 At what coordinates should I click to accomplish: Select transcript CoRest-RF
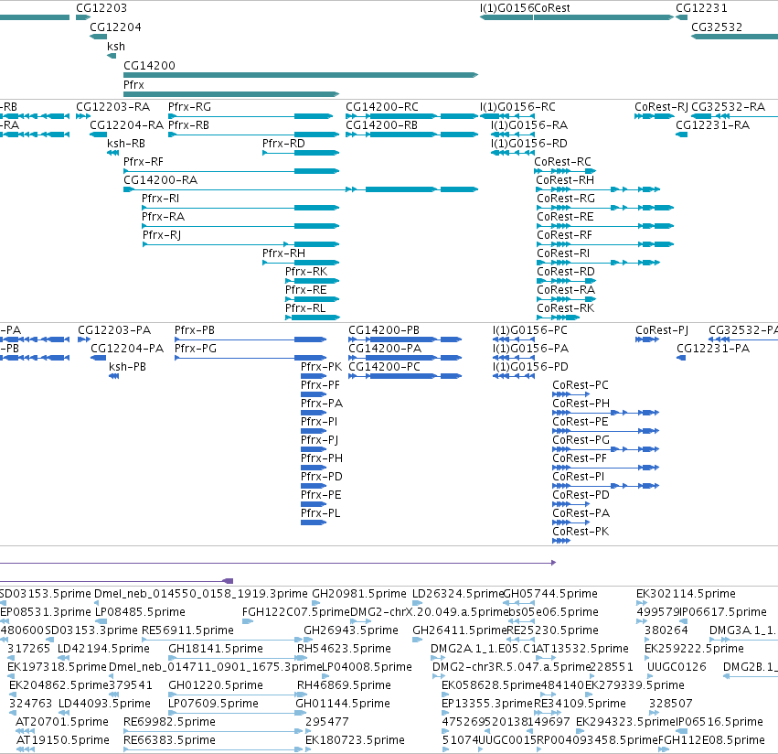605,244
